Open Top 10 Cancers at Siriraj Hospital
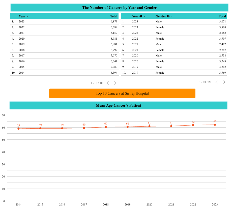231x209 pixels. click(x=122, y=93)
